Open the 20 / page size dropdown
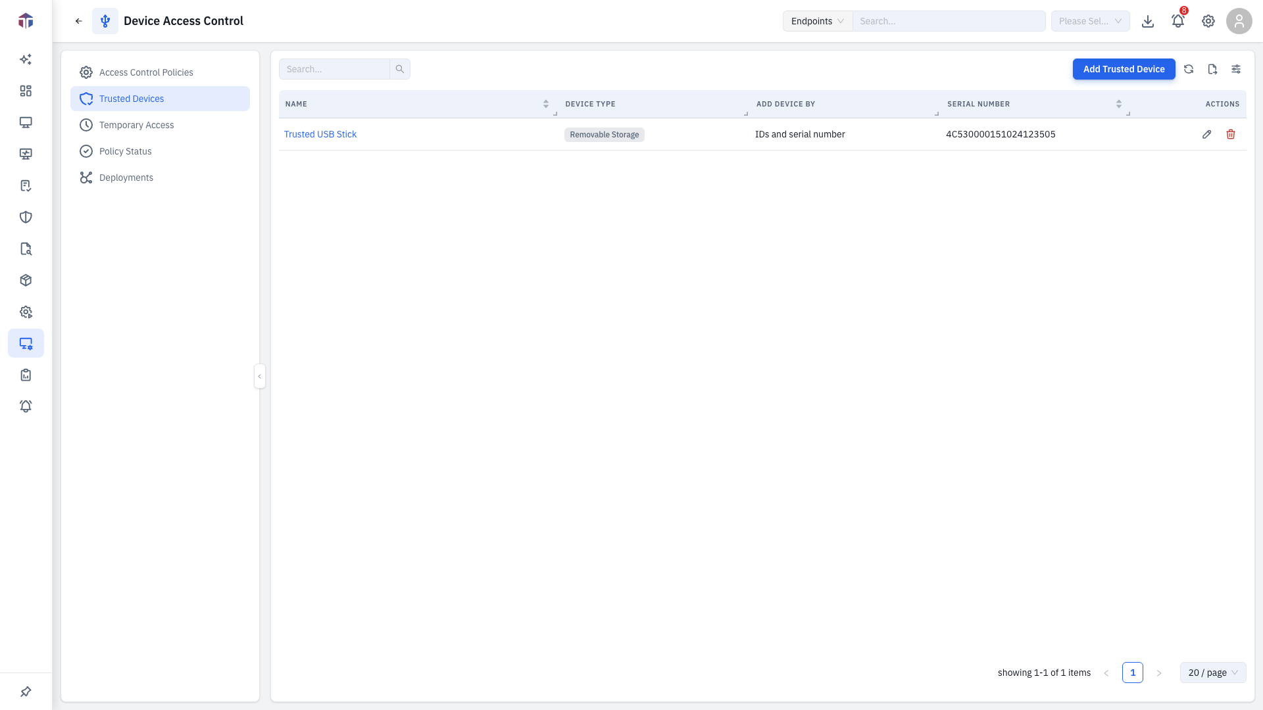This screenshot has width=1263, height=710. [1213, 673]
